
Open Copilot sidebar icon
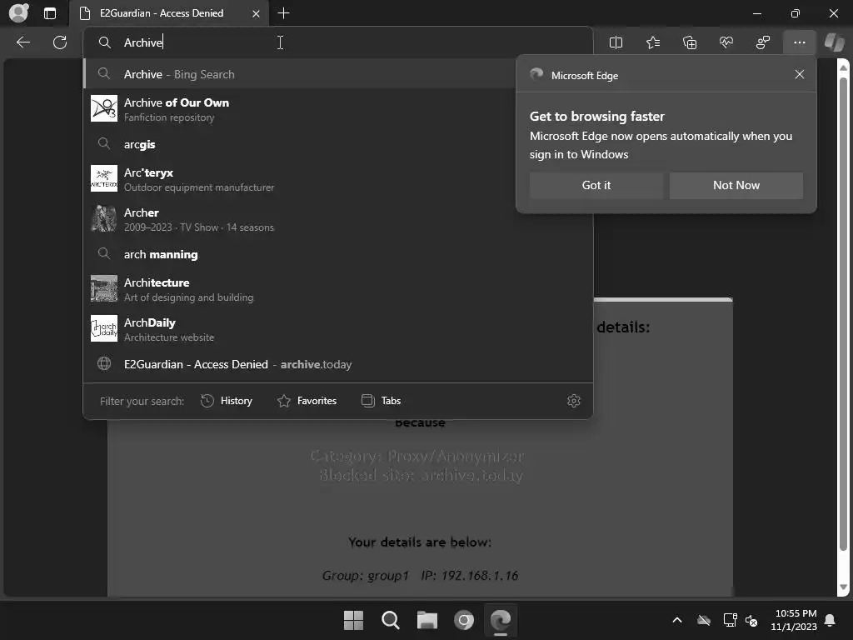834,42
